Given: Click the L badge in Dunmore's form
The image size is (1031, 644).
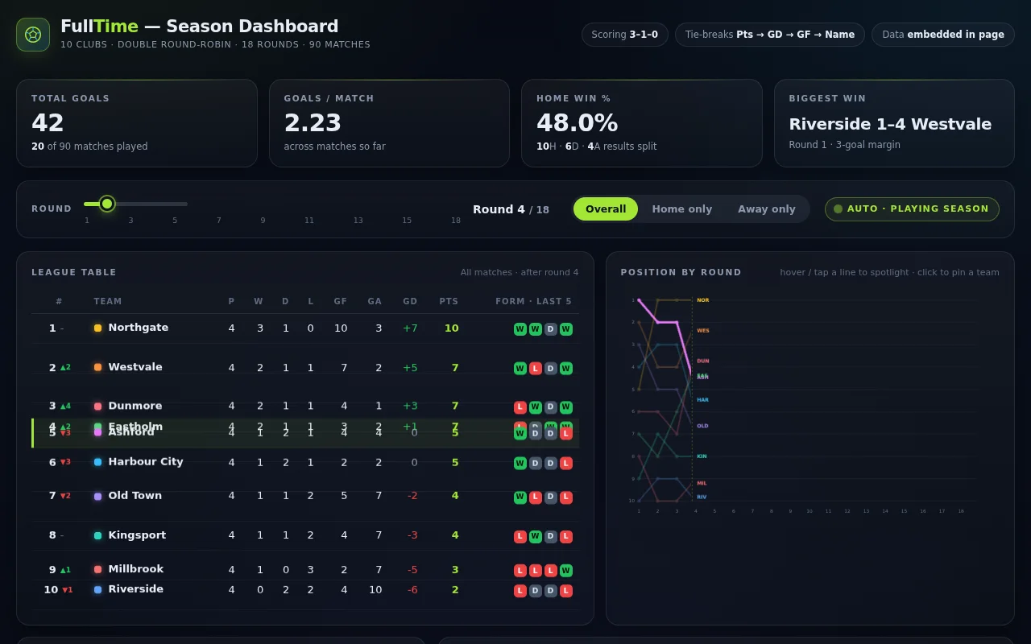Looking at the screenshot, I should 520,407.
